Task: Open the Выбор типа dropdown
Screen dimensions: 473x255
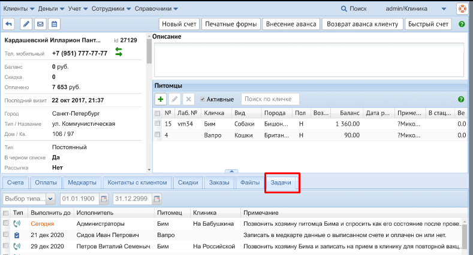Action: pos(29,199)
